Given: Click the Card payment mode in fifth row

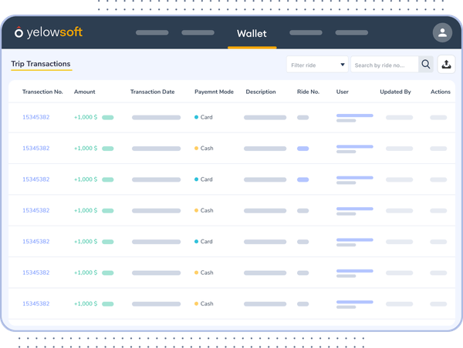Looking at the screenshot, I should click(204, 242).
